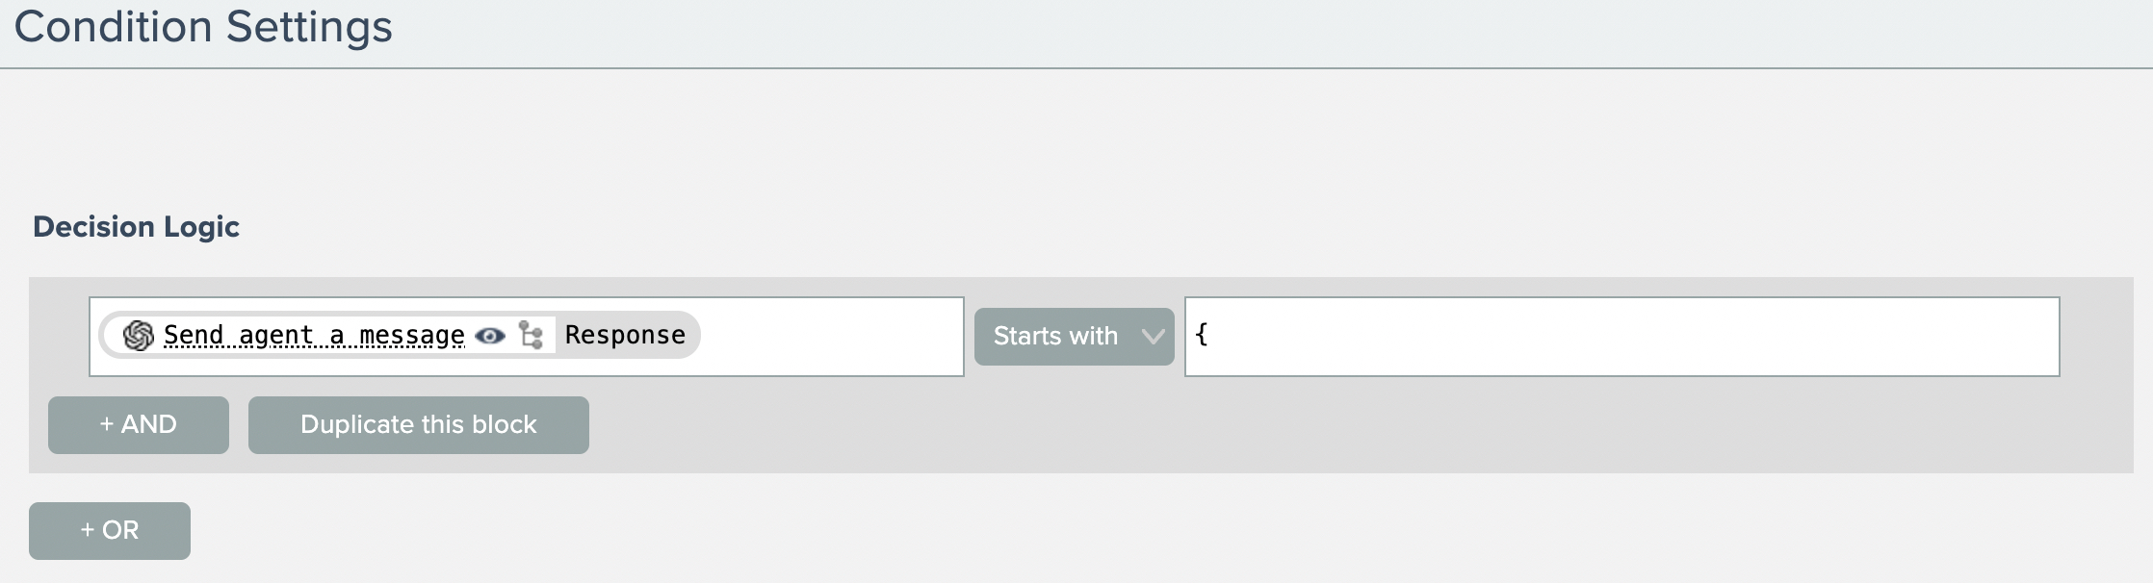Screen dimensions: 2153x583
Task: Click the 'Condition Settings' heading
Action: point(203,27)
